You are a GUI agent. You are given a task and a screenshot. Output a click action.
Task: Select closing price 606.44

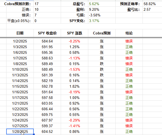[x=47, y=109]
